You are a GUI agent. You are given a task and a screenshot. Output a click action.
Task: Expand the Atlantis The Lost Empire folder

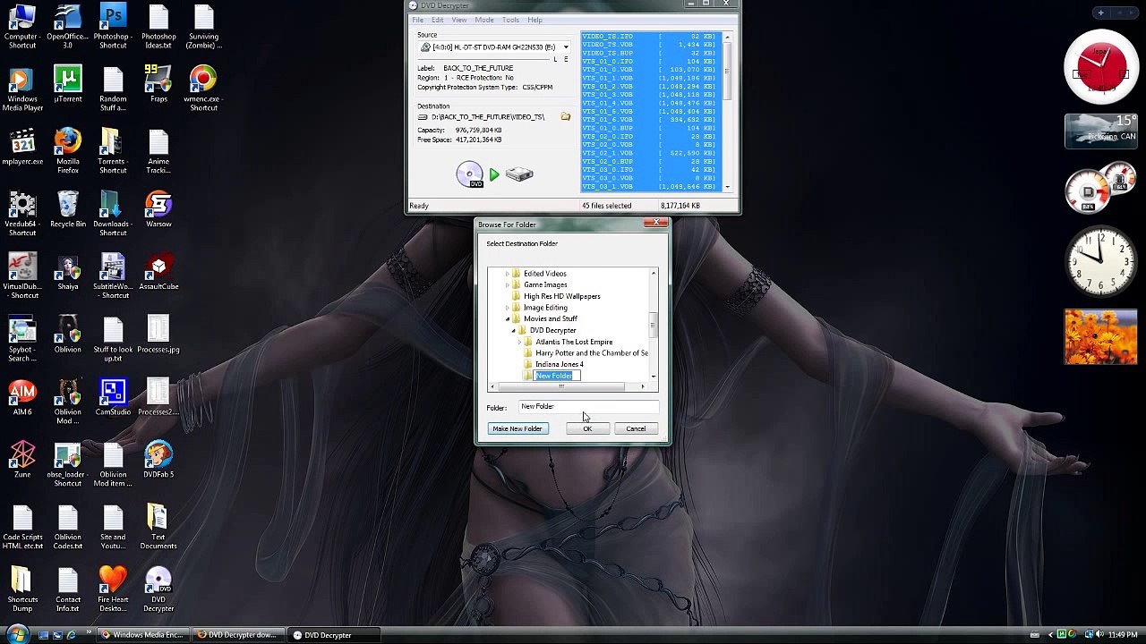coord(519,342)
